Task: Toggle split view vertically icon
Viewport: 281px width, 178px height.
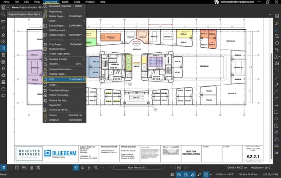Action: click(17, 168)
